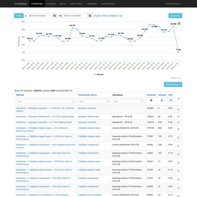Click the Показы legend marker below the chart
197x197 pixels.
95,74
